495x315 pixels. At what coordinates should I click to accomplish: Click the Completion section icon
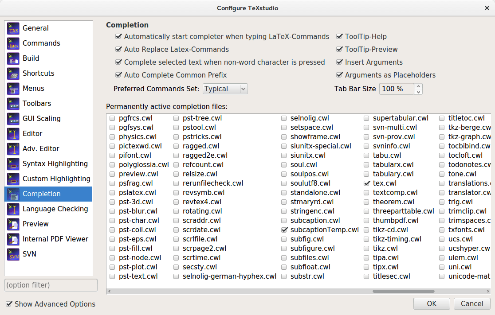[x=13, y=194]
